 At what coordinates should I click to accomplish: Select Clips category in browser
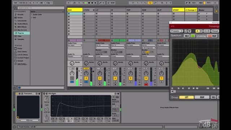coord(19,36)
